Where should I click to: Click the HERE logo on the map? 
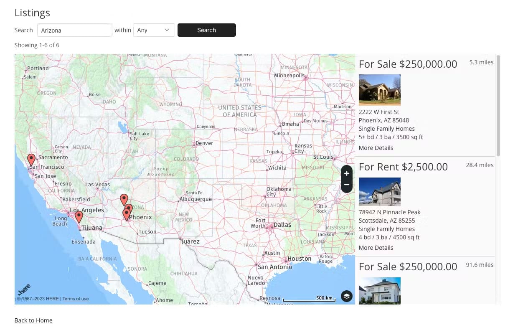[x=24, y=290]
